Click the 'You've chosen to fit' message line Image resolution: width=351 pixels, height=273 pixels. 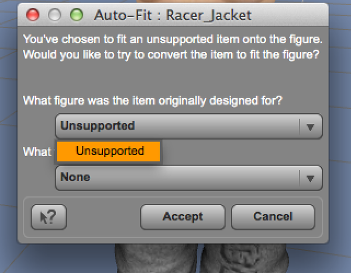pos(172,41)
